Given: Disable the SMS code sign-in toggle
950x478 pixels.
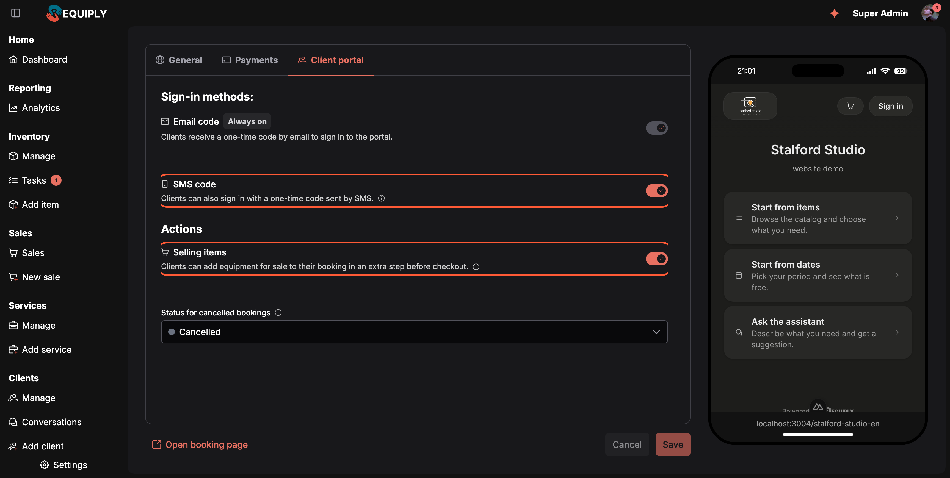Looking at the screenshot, I should pyautogui.click(x=656, y=191).
